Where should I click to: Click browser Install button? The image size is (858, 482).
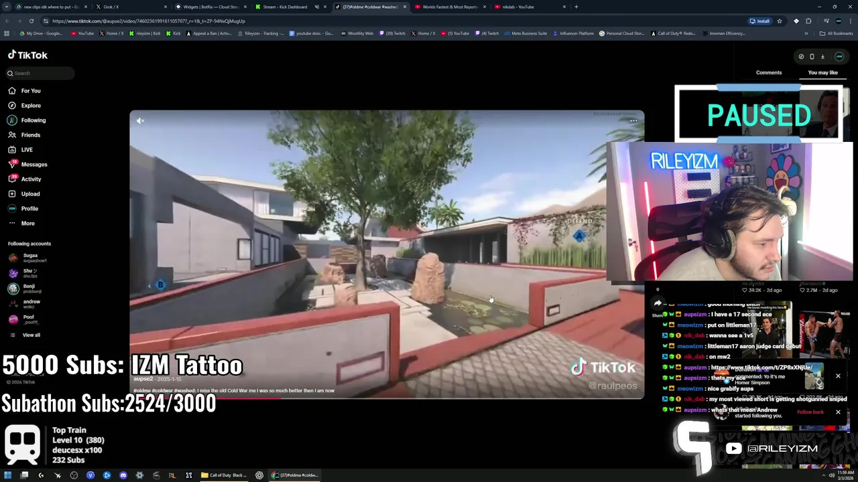click(759, 21)
